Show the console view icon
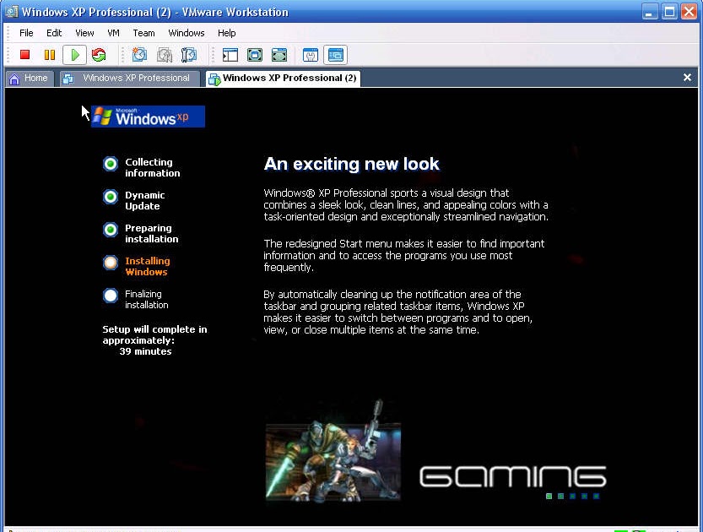This screenshot has height=532, width=703. tap(335, 55)
